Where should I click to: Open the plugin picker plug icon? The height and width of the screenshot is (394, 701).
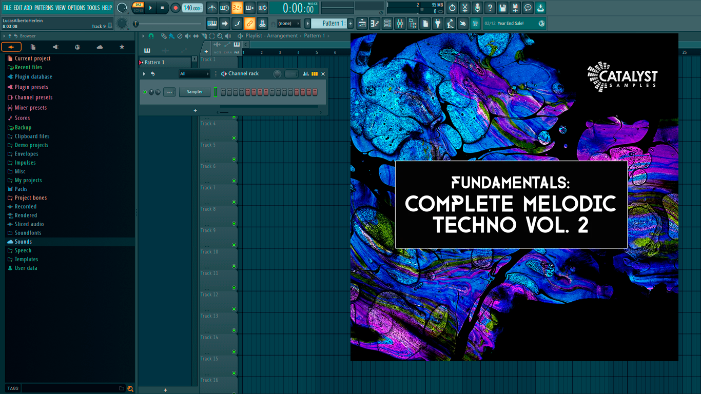click(x=437, y=23)
